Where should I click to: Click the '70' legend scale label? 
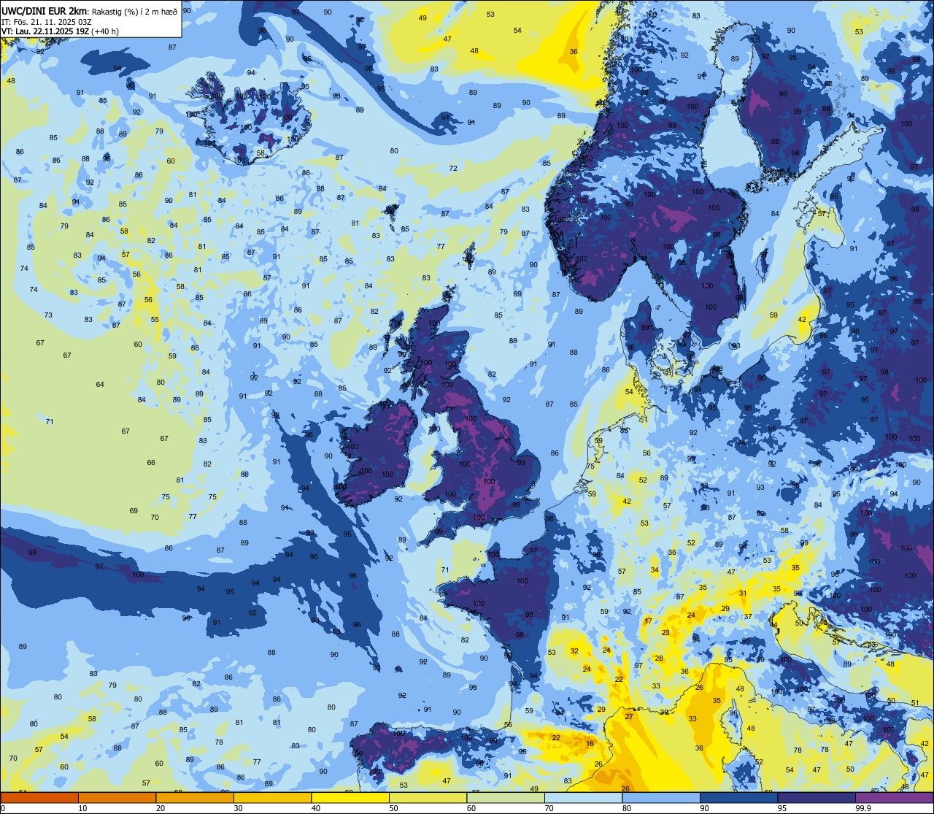pyautogui.click(x=549, y=808)
